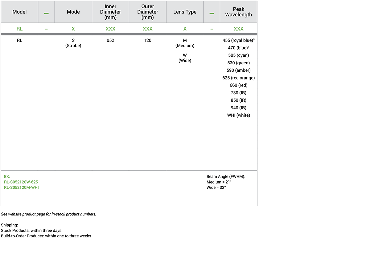This screenshot has height=258, width=370.
Task: Select the "660 (red)" wavelength
Action: click(239, 85)
